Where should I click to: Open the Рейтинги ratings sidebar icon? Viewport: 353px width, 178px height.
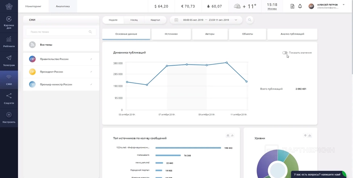(9, 42)
